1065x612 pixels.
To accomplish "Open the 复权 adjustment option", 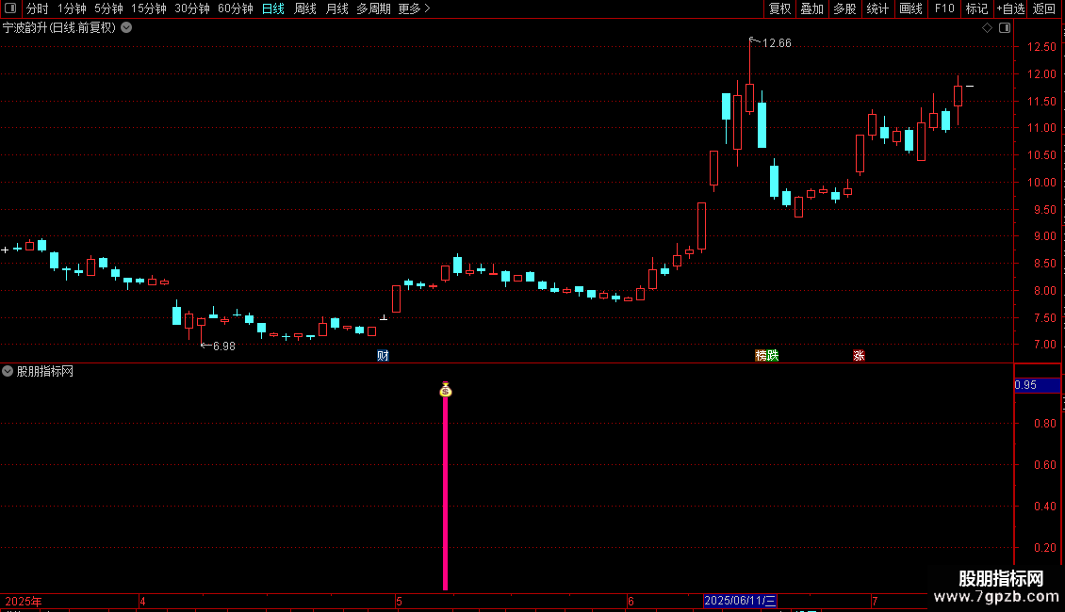I will pos(779,8).
